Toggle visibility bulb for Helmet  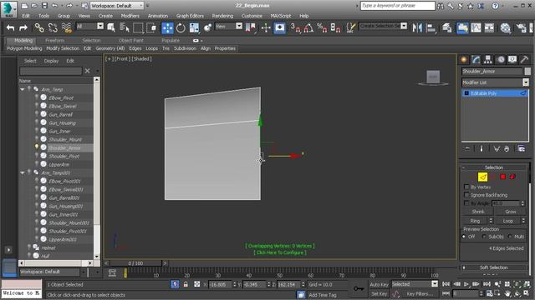tap(29, 247)
